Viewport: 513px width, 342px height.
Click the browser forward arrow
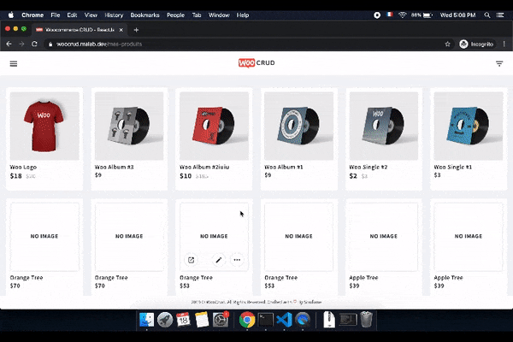point(21,44)
